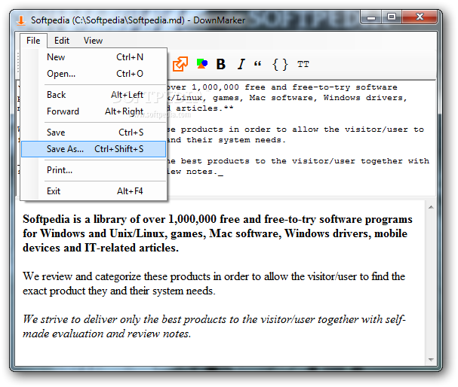Open the Edit menu
This screenshot has width=458, height=387.
[62, 41]
